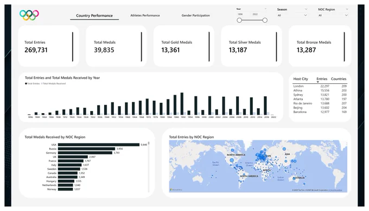This screenshot has height=211, width=369.
Task: Sort table by Countries column header
Action: [x=339, y=79]
